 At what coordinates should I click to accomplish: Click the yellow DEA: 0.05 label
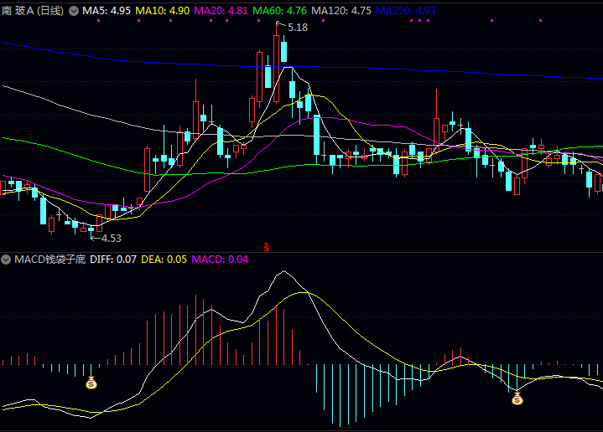pos(164,260)
